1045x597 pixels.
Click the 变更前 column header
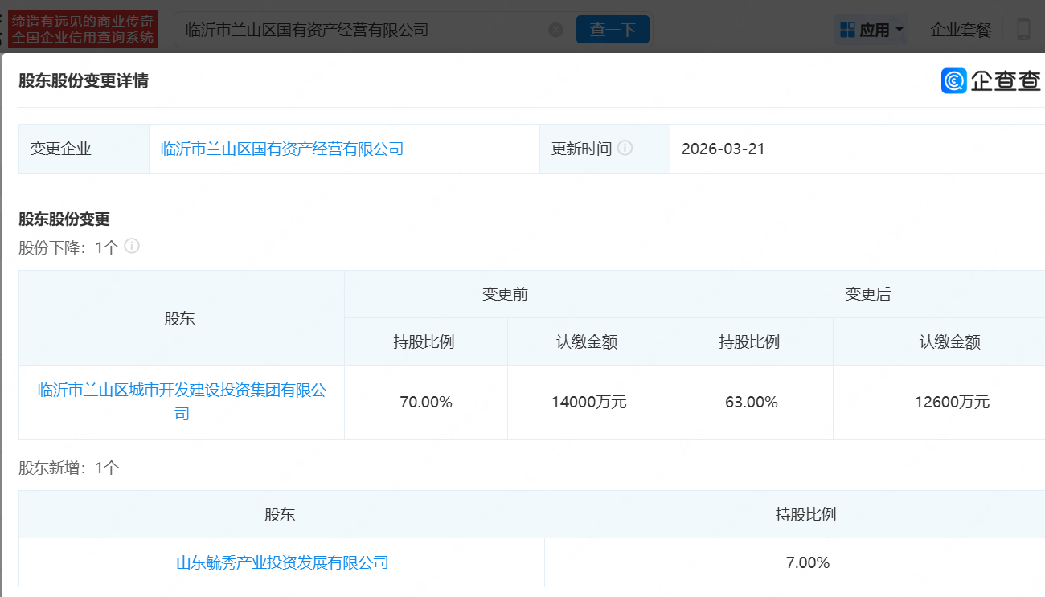506,294
